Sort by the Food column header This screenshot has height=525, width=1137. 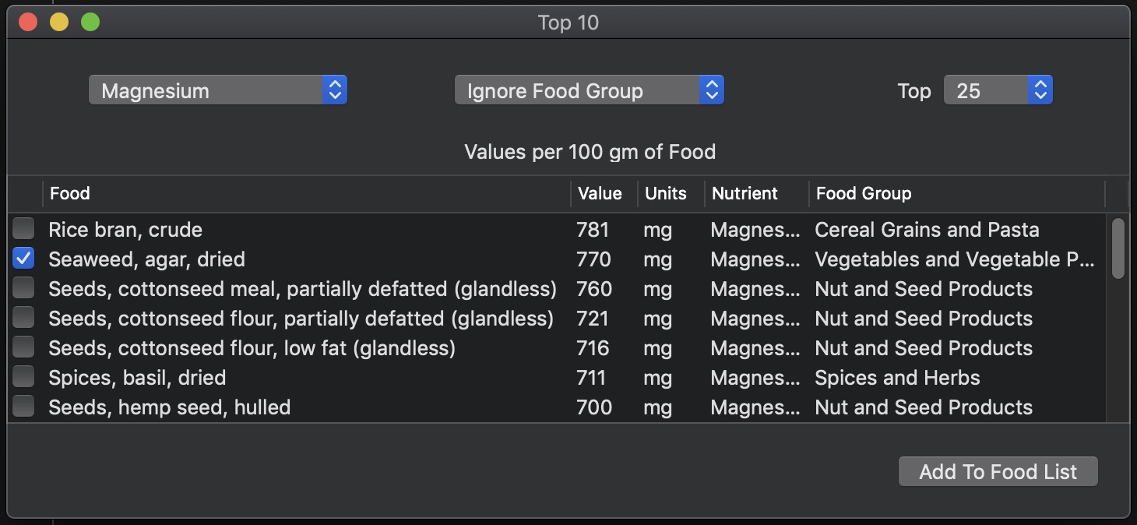[304, 193]
